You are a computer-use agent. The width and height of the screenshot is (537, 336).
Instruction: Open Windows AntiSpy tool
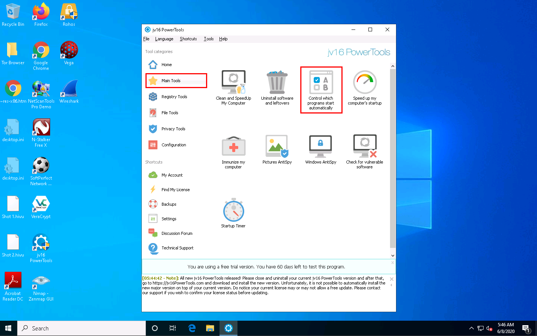coord(320,150)
